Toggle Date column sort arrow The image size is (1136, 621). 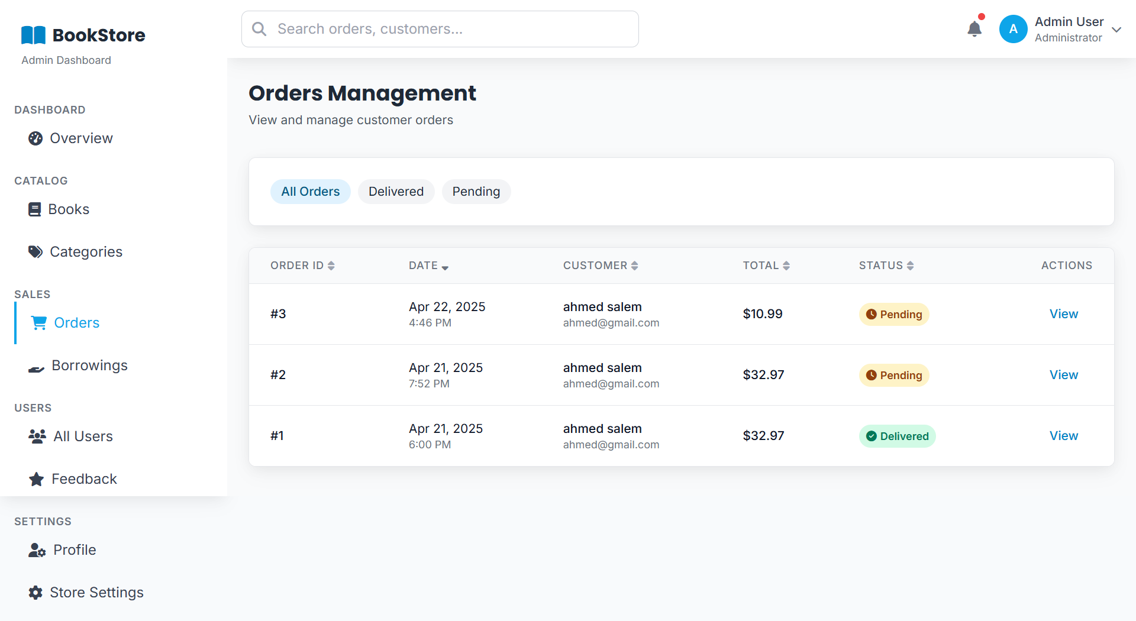(x=445, y=267)
